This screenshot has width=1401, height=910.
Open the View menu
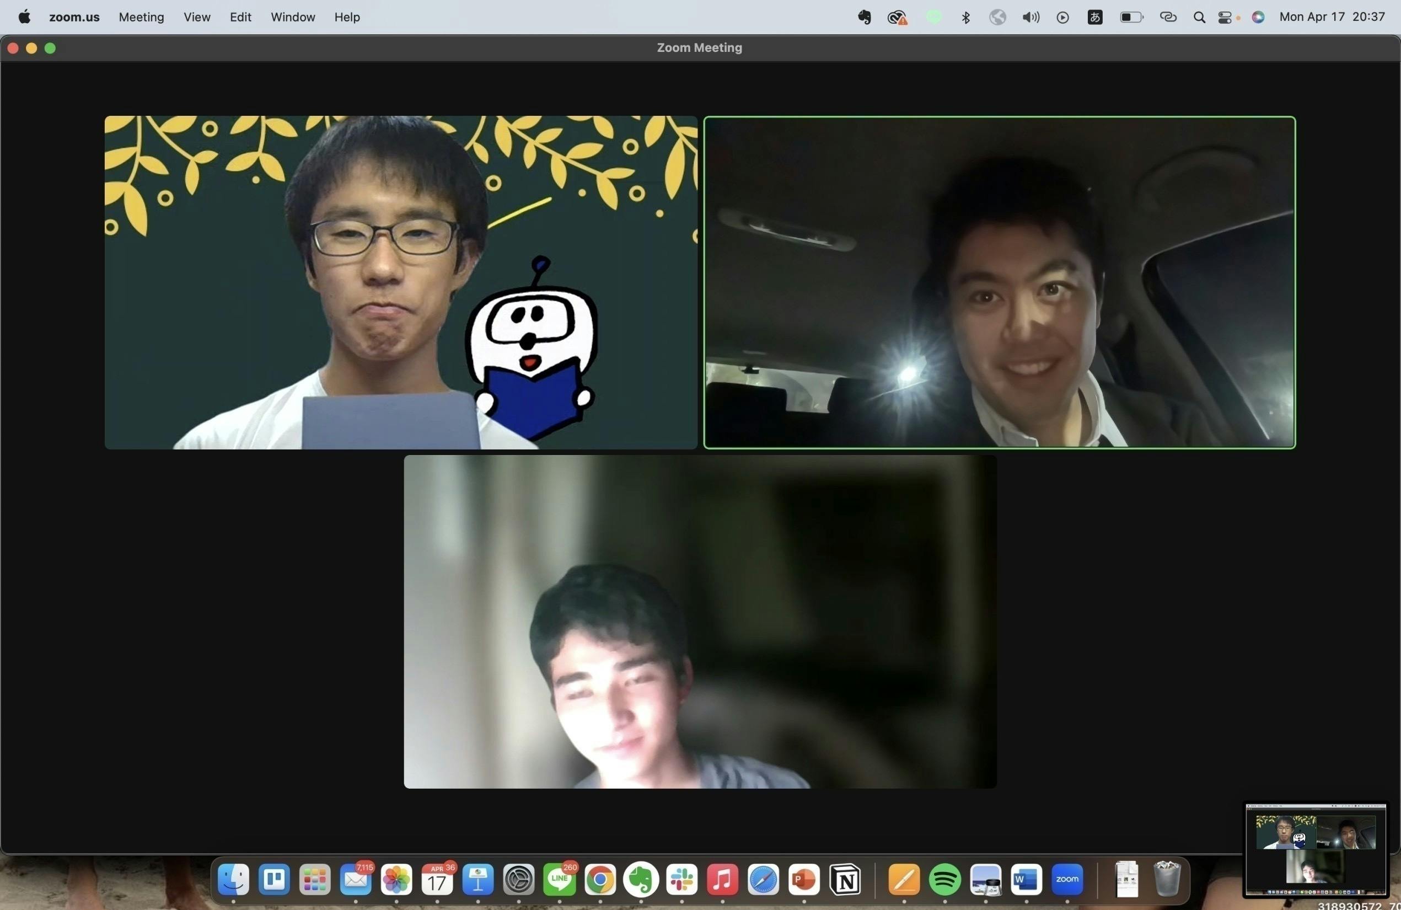coord(197,17)
